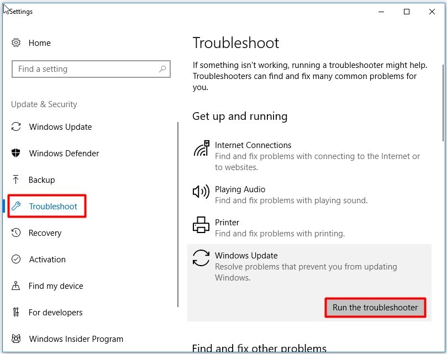
Task: Select Printer troubleshooter entry
Action: point(227,223)
